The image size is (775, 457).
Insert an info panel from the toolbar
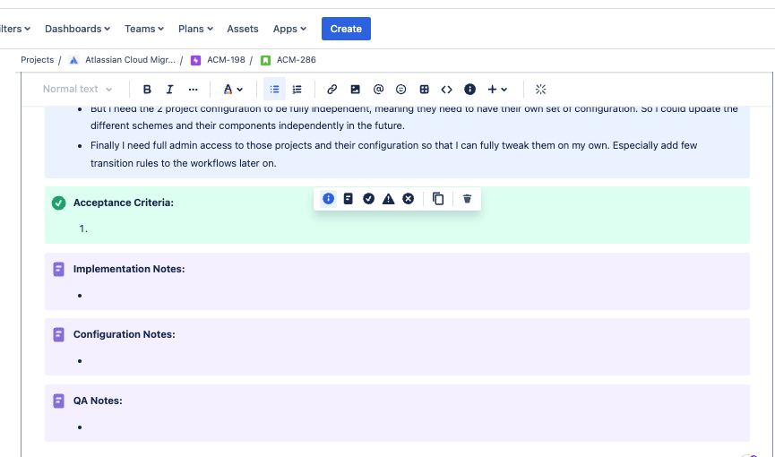(469, 90)
